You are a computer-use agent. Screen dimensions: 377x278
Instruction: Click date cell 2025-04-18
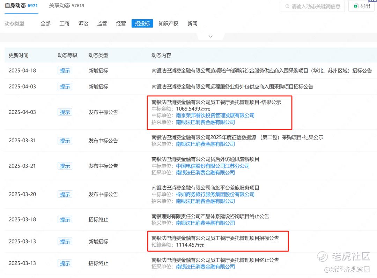22,71
